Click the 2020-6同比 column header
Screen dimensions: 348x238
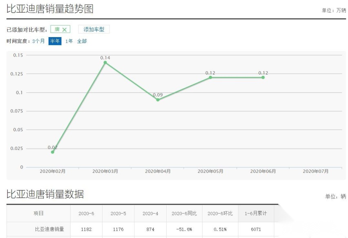(184, 214)
